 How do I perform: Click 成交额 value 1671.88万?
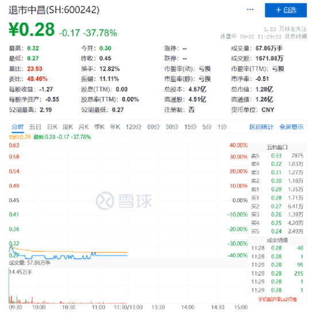tap(269, 59)
